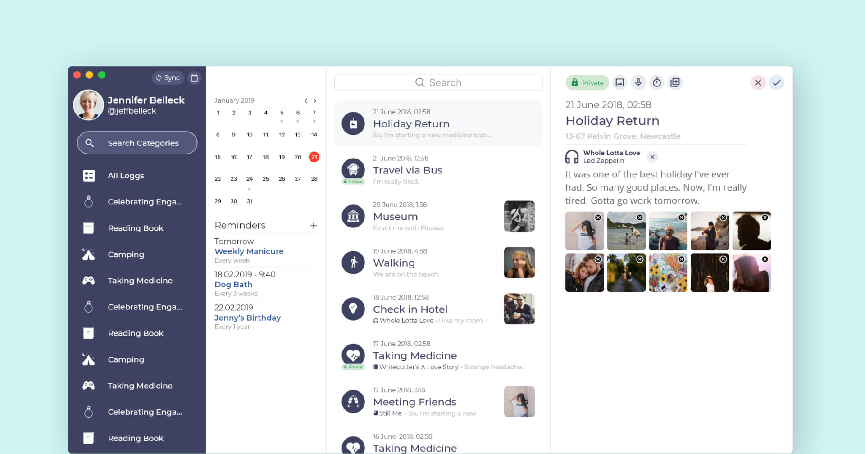Viewport: 865px width, 454px height.
Task: Add a new reminder with the plus button
Action: pyautogui.click(x=314, y=225)
